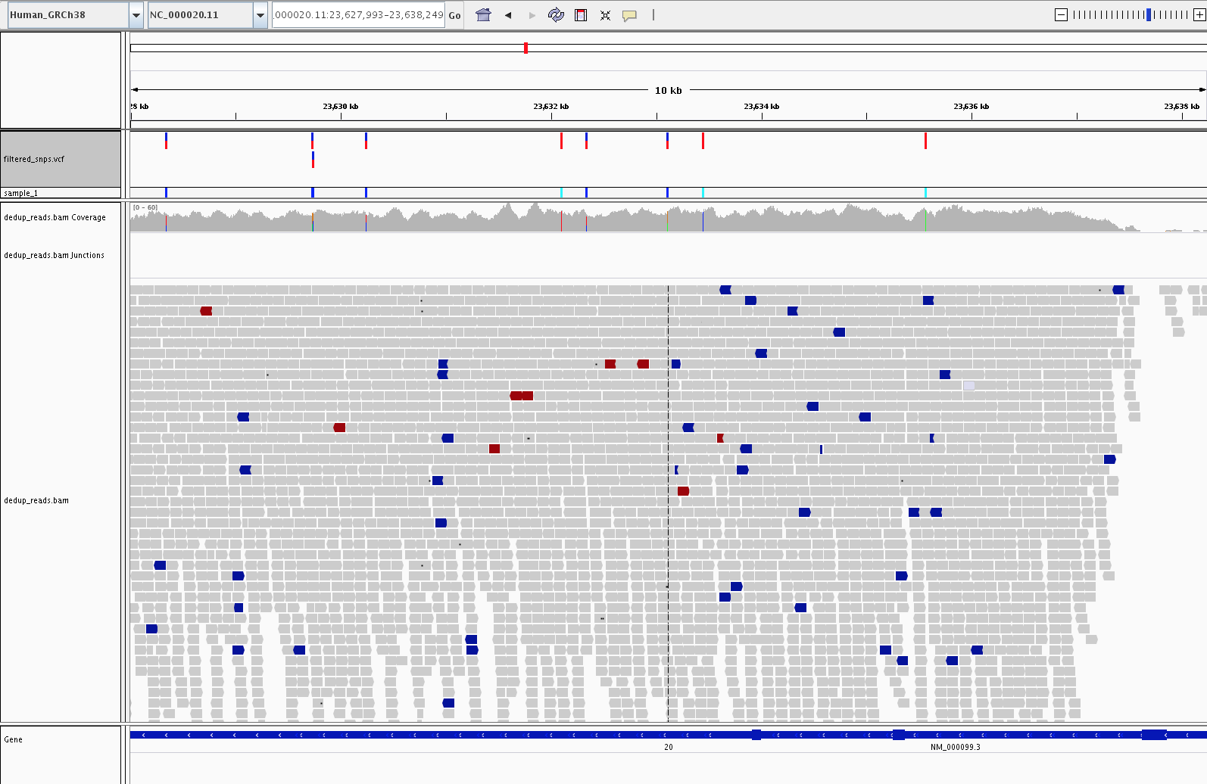Go back to previous locus
Screen dimensions: 1207x784
508,15
